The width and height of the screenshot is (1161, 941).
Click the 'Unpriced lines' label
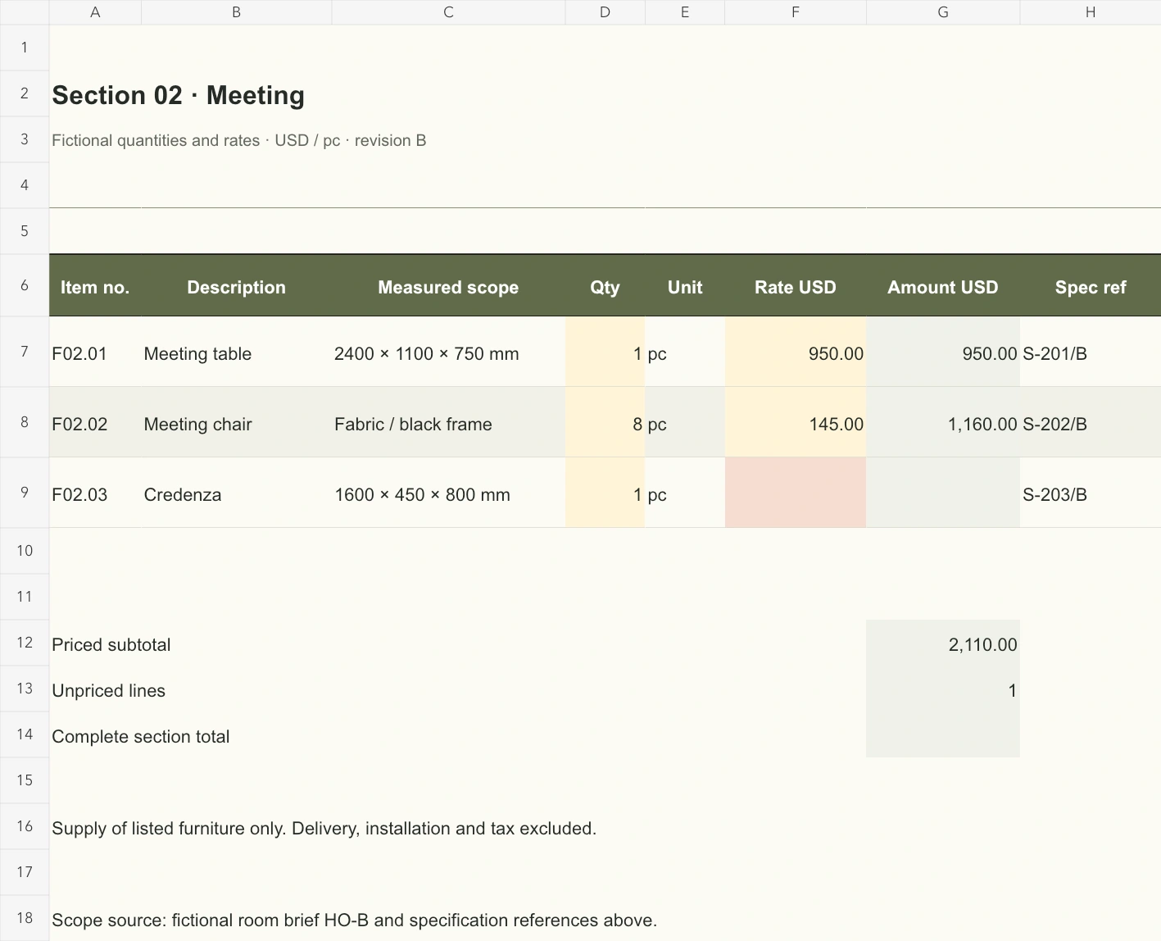108,690
